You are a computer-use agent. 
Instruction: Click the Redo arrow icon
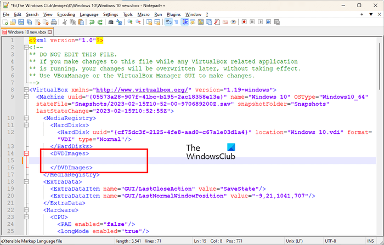tap(100, 22)
